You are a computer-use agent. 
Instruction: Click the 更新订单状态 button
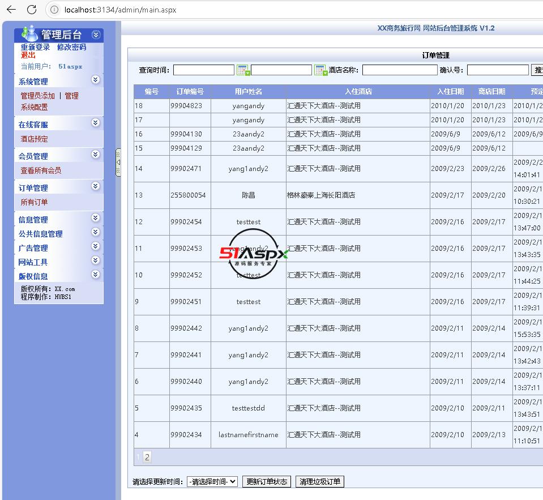tap(267, 482)
